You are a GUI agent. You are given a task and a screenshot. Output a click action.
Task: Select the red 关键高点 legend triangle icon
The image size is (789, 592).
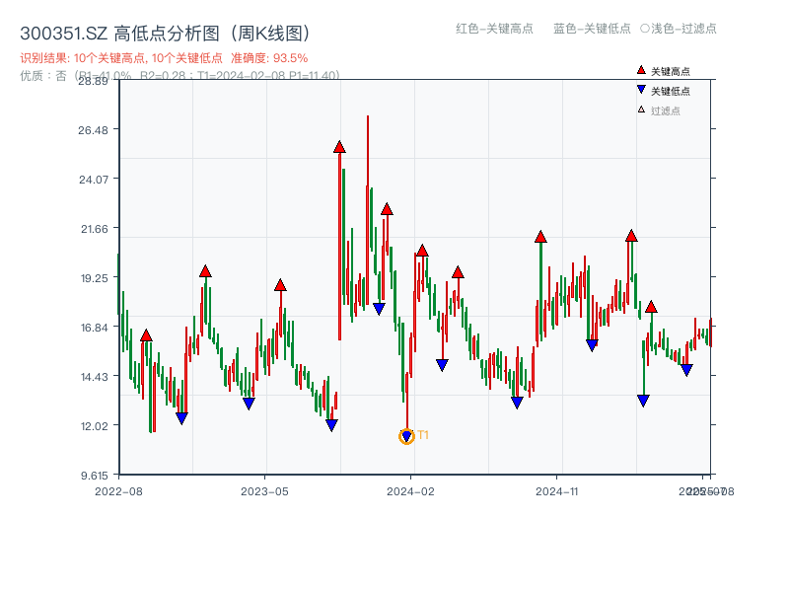tap(641, 70)
